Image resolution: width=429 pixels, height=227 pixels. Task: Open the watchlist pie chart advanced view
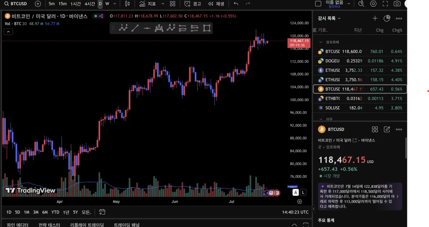387,18
